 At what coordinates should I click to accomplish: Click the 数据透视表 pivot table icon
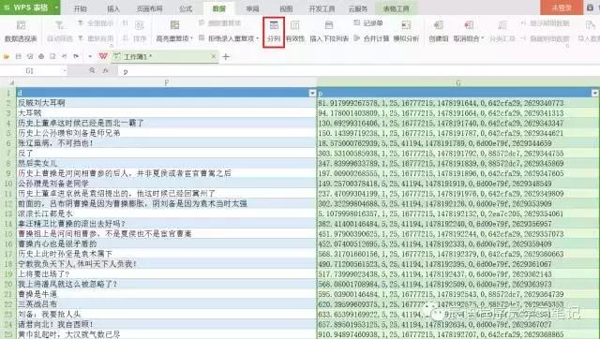(x=21, y=25)
